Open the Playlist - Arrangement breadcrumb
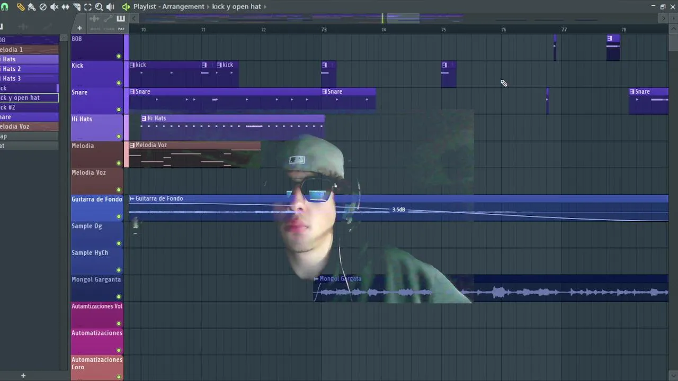The height and width of the screenshot is (381, 678). 168,7
